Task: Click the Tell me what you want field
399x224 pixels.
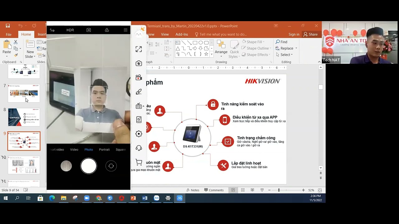Action: point(221,35)
